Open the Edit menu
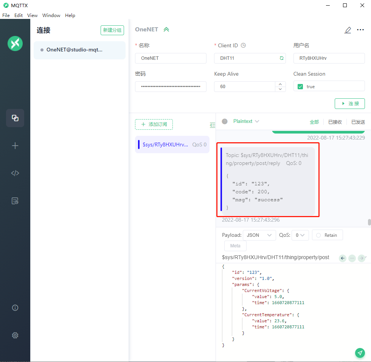 (x=19, y=16)
